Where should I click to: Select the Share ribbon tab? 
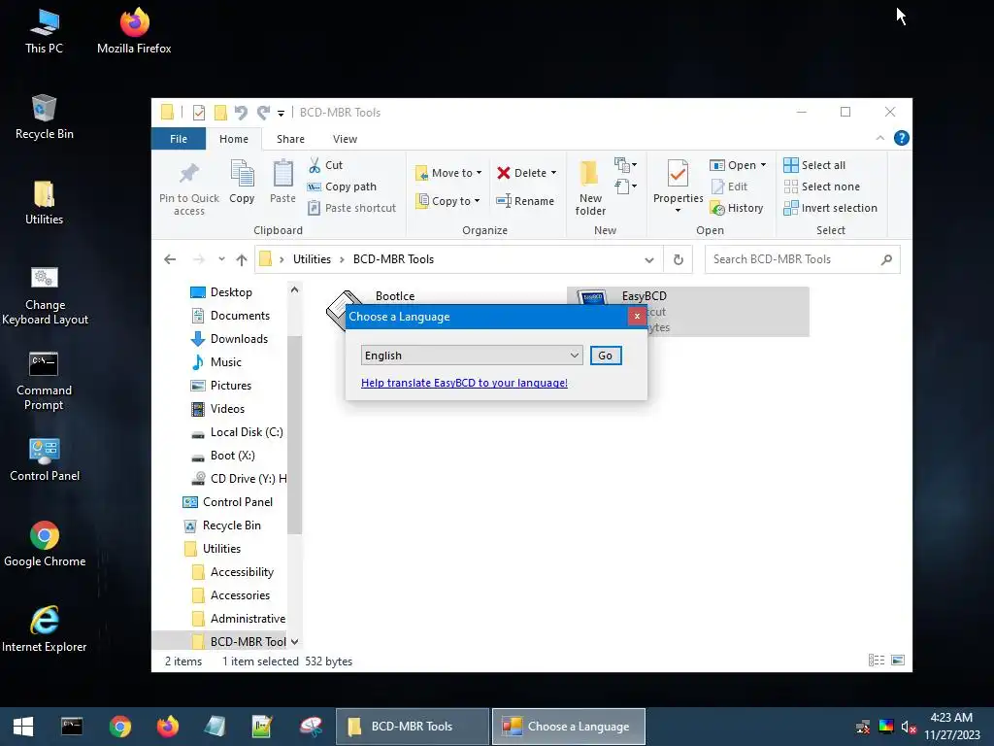coord(290,139)
